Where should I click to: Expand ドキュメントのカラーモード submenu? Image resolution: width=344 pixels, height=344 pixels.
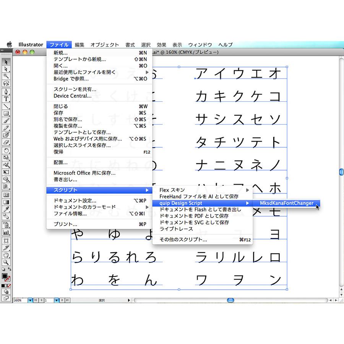[99, 207]
